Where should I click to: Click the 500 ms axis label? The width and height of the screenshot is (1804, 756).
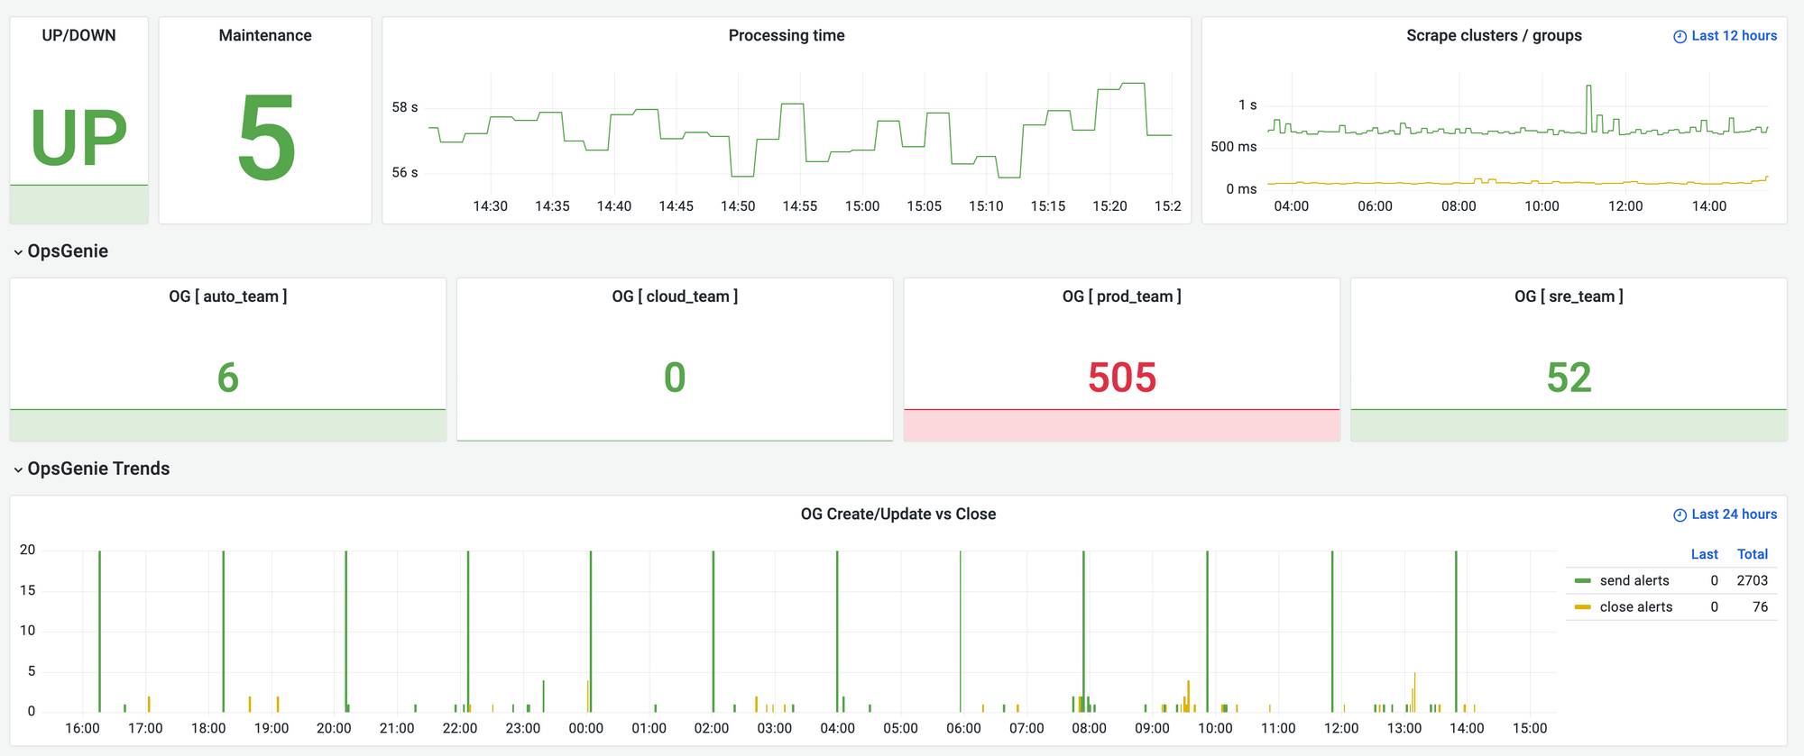(1234, 147)
